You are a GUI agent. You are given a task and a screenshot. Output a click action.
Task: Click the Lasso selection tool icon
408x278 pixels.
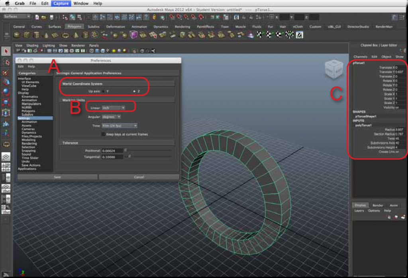click(x=6, y=62)
